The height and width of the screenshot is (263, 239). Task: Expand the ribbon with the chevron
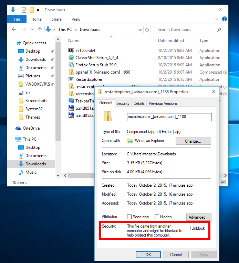click(x=217, y=19)
